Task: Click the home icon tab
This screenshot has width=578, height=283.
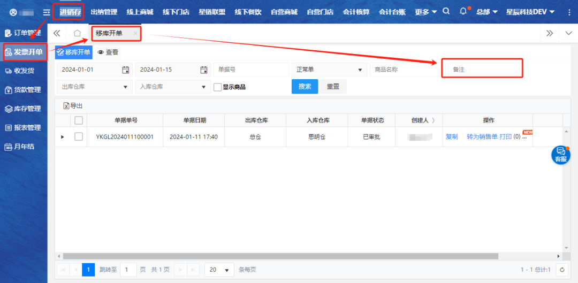Action: point(77,33)
